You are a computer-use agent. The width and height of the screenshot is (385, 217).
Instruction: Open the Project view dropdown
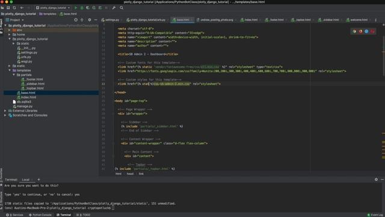[14, 20]
